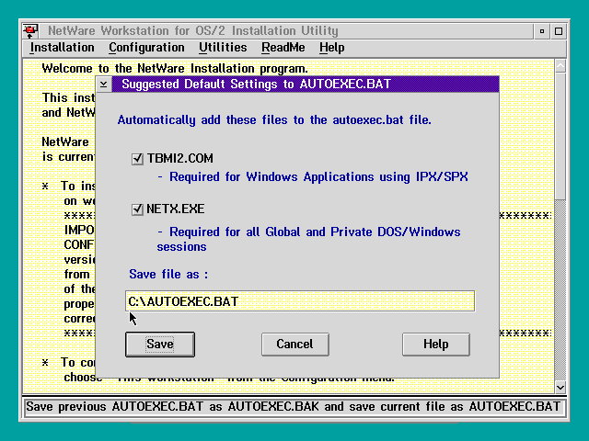Click the 'Save file as :' label
589x441 pixels.
168,275
